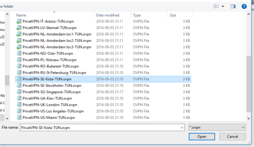Click the change view layout icon
The height and width of the screenshot is (147, 254).
[x=217, y=6]
